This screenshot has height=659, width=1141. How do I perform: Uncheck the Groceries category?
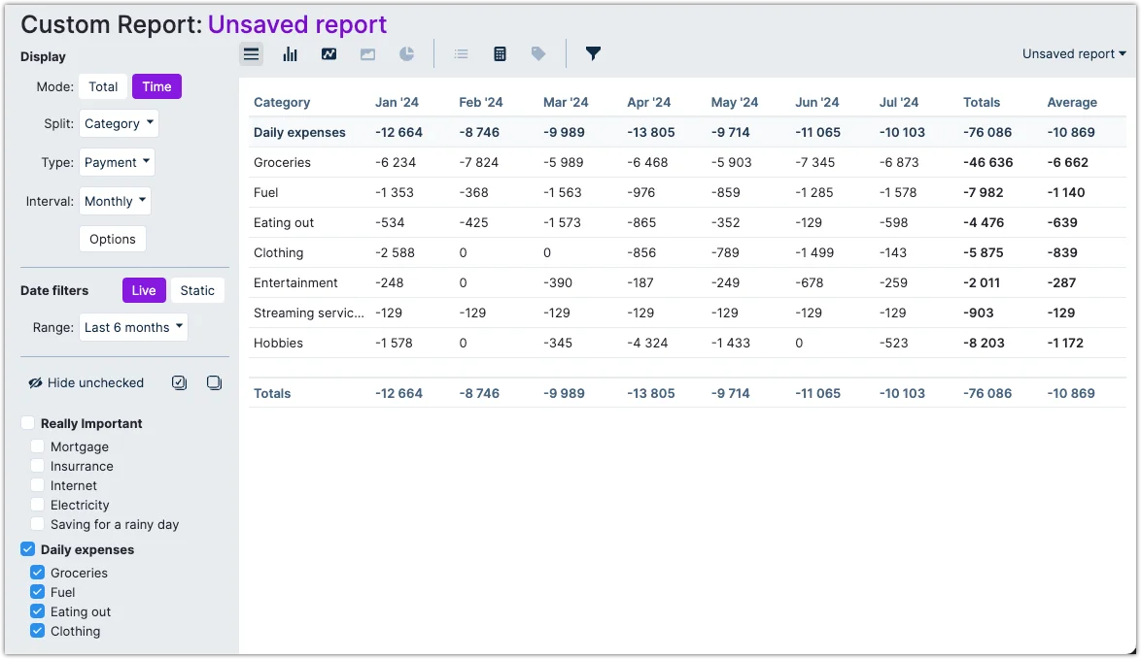coord(38,573)
